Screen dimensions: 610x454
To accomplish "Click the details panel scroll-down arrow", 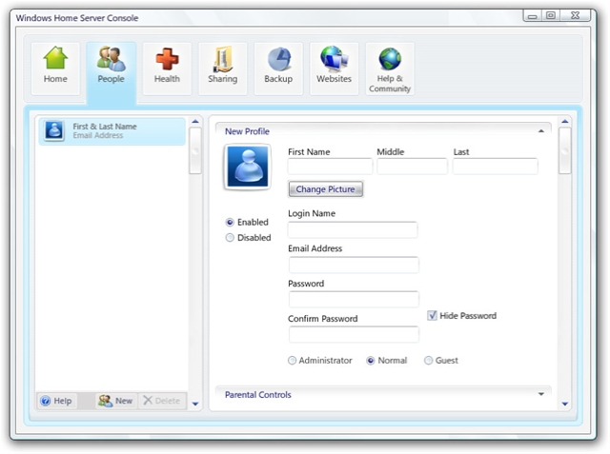I will click(x=565, y=404).
